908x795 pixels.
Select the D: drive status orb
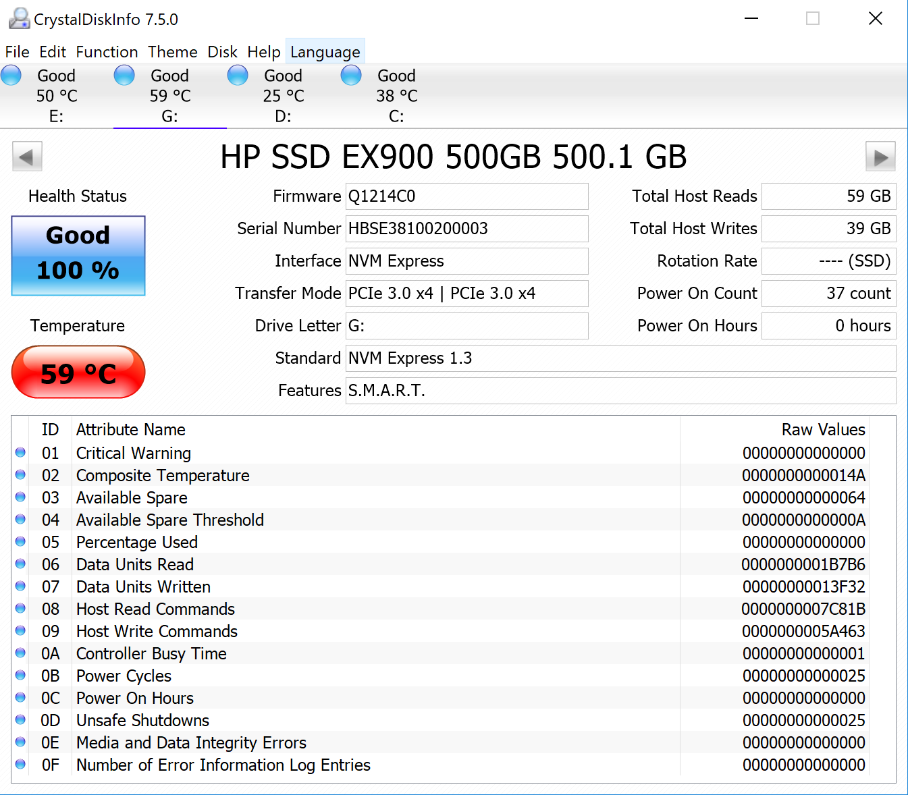238,76
